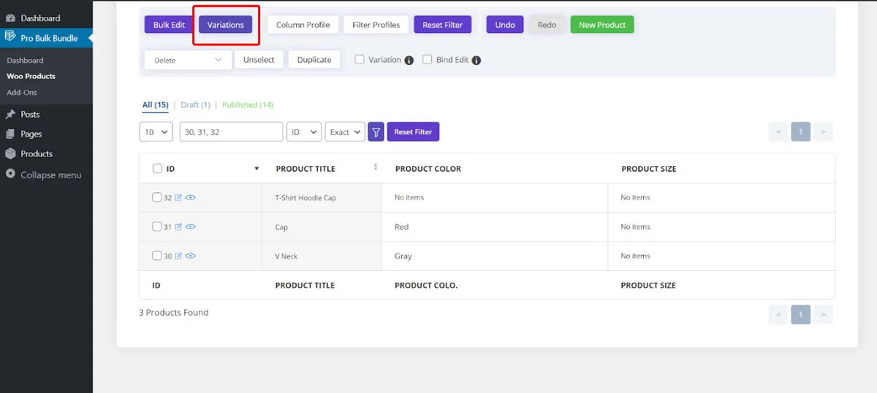Open Woo Products in the sidebar
This screenshot has width=877, height=393.
tap(31, 76)
